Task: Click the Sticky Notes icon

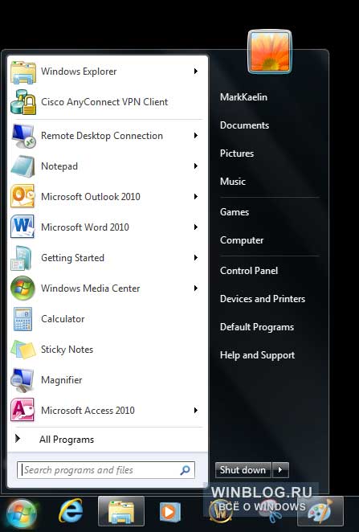Action: coord(23,350)
